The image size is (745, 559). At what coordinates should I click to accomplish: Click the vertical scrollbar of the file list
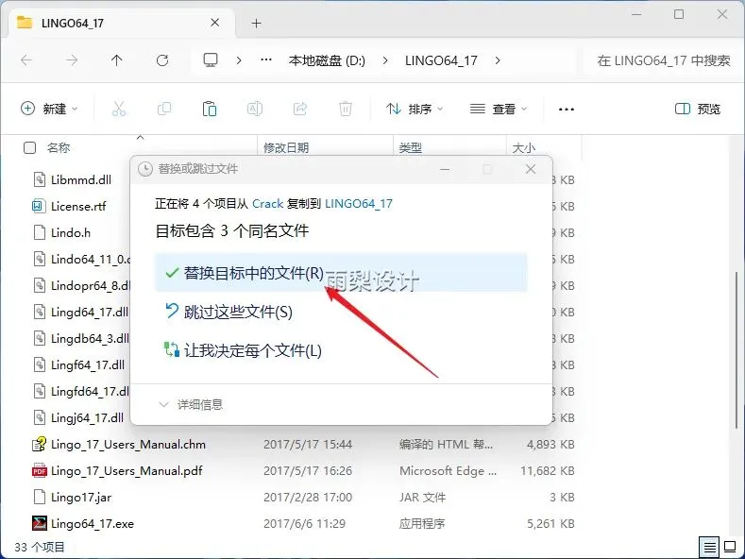click(736, 349)
